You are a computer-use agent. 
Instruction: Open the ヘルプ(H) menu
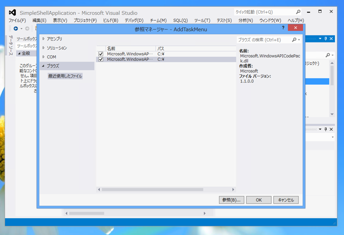click(x=295, y=20)
